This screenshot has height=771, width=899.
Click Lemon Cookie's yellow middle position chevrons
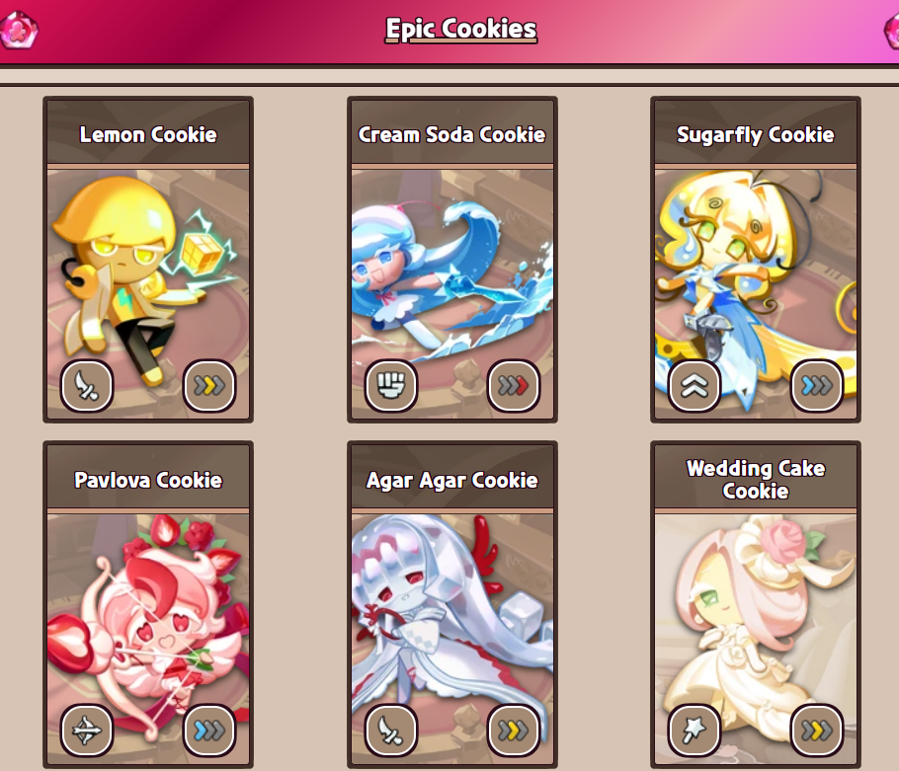(209, 385)
